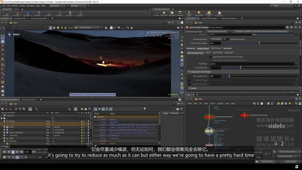Toggle real time playback icon in the timeline

coord(17,157)
